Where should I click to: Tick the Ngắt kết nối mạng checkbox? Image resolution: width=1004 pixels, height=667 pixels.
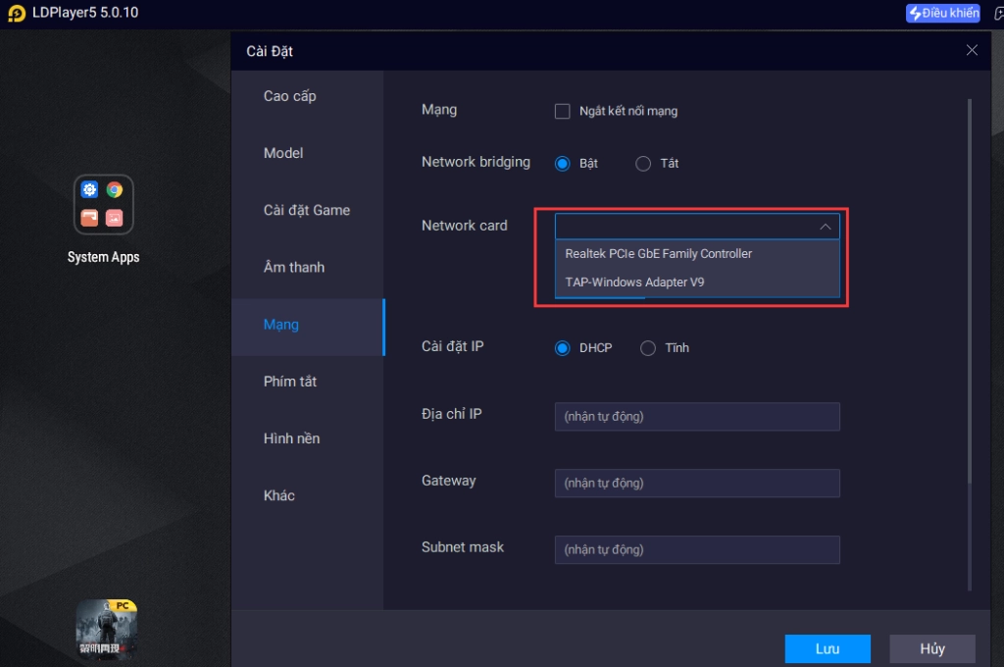tap(563, 111)
